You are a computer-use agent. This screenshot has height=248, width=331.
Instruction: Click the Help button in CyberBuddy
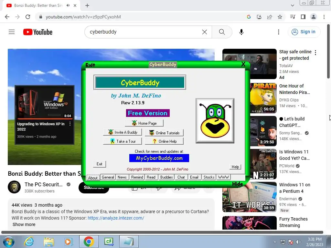(235, 167)
